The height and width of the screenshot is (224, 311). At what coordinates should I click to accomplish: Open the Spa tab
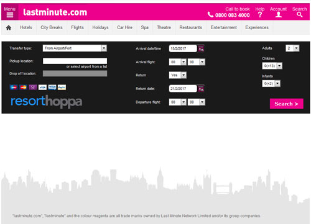tap(144, 27)
